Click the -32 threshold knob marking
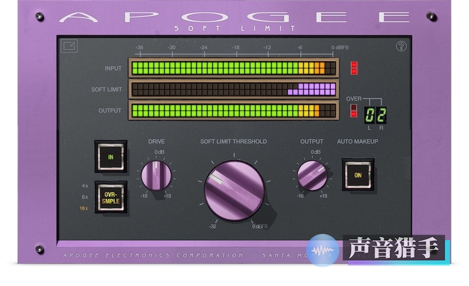Viewport: 469px width, 286px height. pos(213,226)
